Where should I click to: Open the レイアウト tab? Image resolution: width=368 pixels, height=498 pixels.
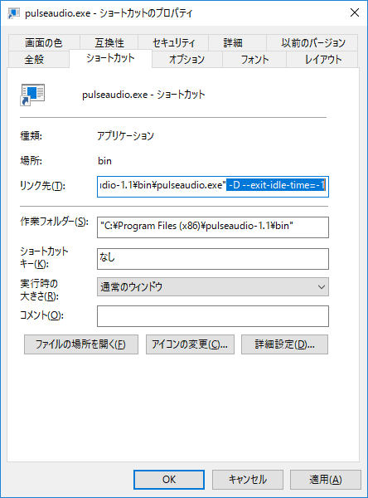(x=322, y=60)
